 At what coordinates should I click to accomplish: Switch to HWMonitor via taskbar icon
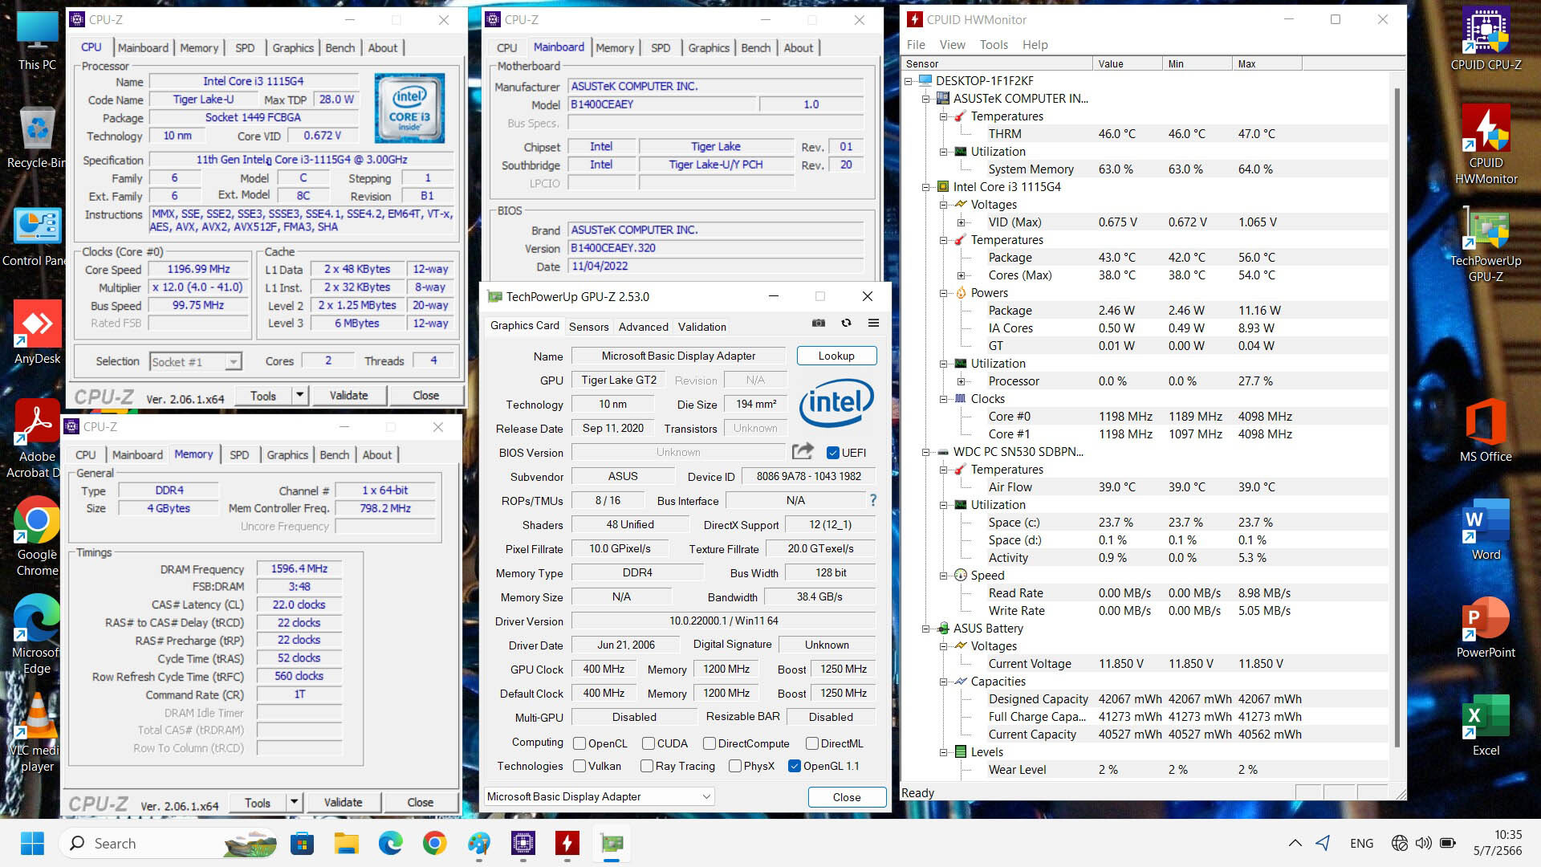point(567,843)
